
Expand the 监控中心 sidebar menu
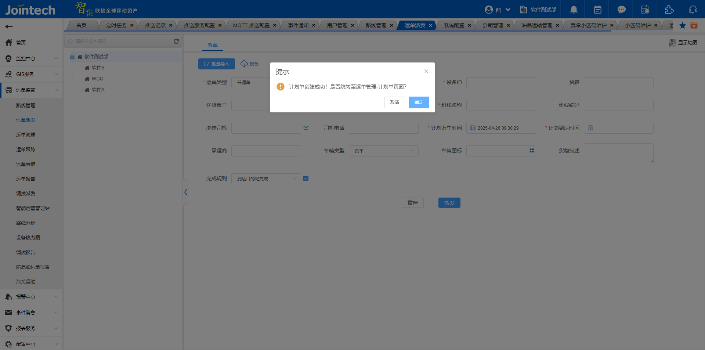tap(31, 58)
